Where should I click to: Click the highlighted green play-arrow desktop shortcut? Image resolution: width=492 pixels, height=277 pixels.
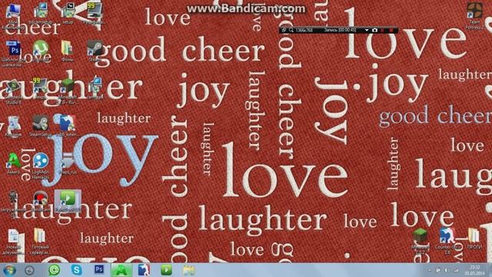68,201
